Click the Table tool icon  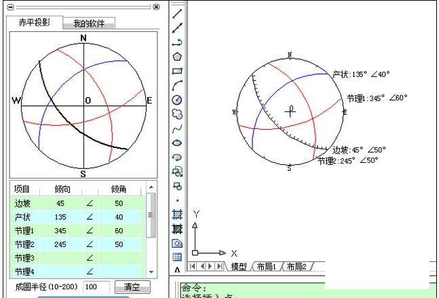(177, 257)
